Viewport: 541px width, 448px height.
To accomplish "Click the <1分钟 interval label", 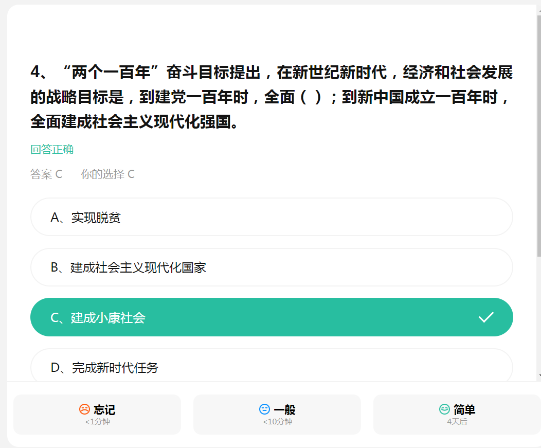I will tap(97, 422).
